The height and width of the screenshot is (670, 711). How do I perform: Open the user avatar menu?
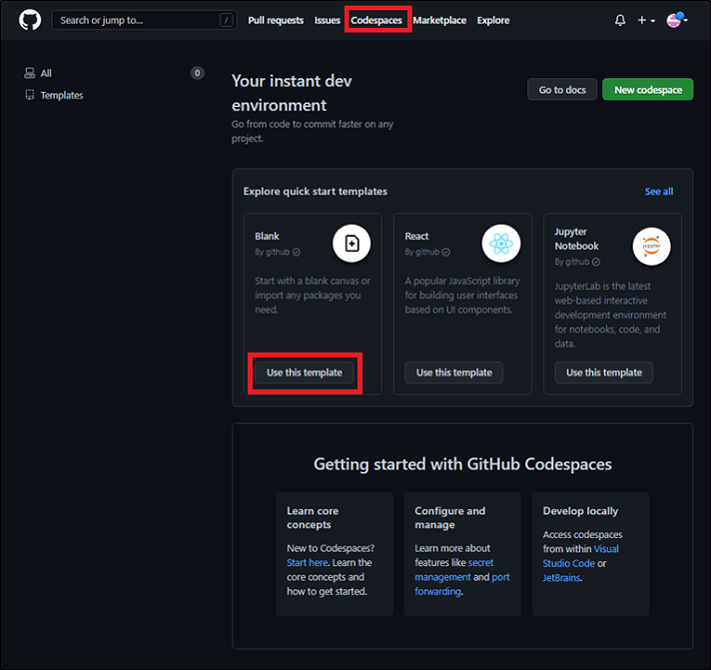[x=676, y=20]
